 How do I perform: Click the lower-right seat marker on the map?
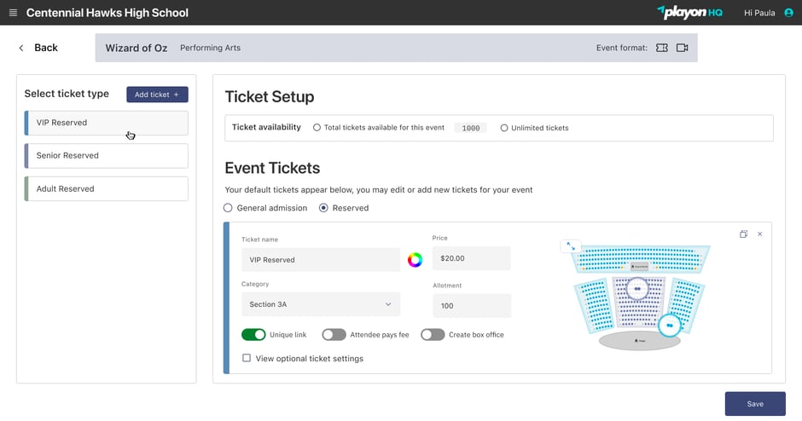point(670,325)
